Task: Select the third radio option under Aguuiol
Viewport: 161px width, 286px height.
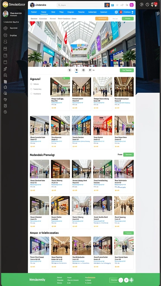Action: [x=31, y=94]
